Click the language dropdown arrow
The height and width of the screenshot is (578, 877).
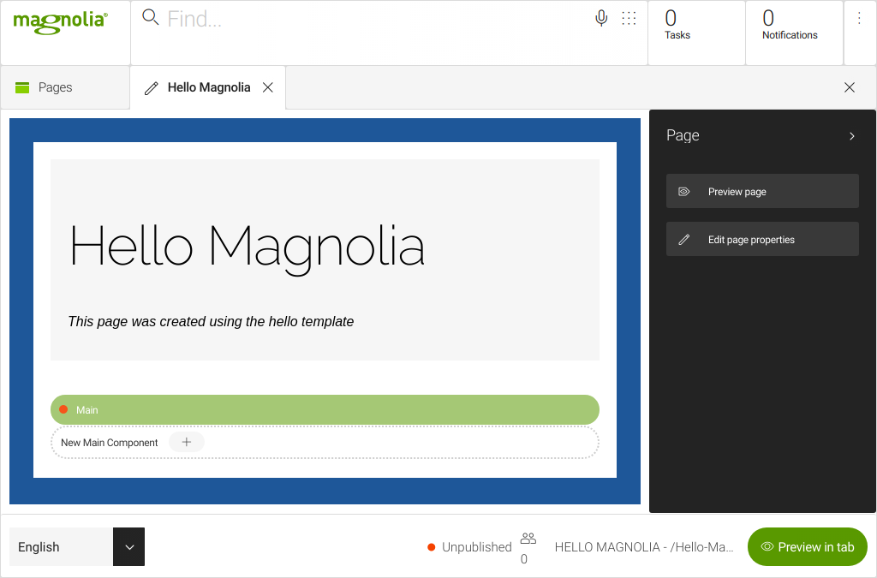point(129,546)
